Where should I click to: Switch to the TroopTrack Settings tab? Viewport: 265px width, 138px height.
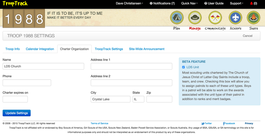[x=109, y=49]
